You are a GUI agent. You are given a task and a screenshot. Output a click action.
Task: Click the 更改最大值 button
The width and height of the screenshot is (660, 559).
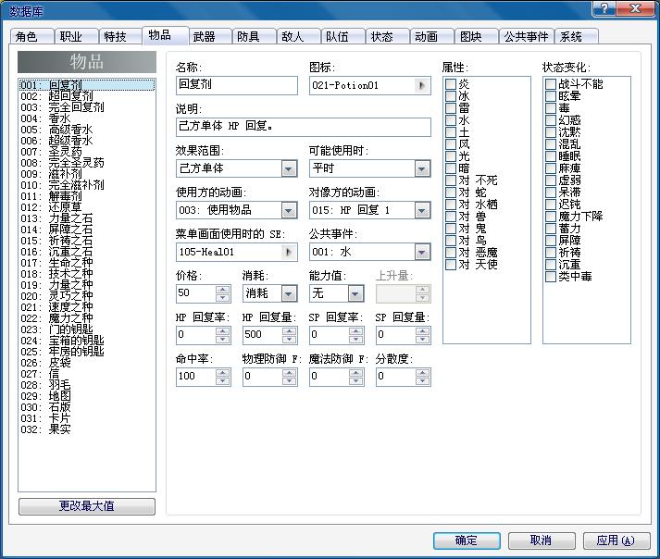tap(87, 506)
